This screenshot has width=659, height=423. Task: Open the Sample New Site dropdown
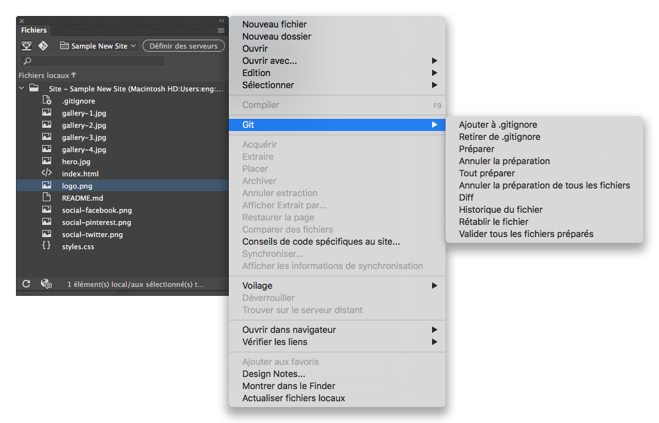point(97,45)
